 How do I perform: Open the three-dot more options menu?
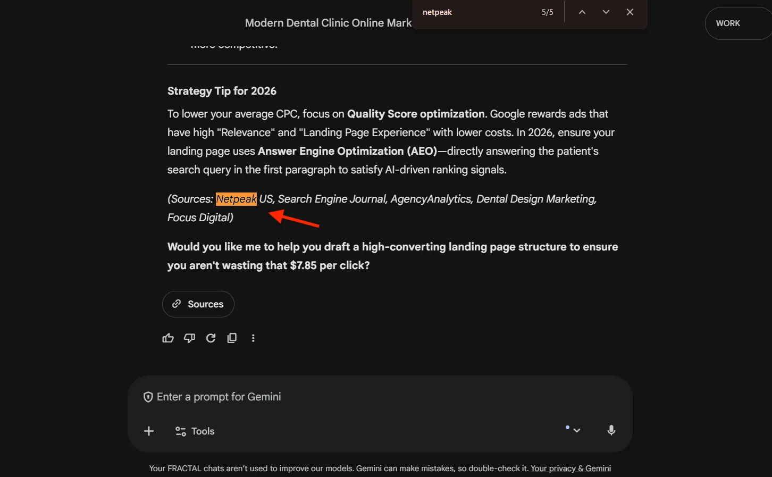coord(253,338)
